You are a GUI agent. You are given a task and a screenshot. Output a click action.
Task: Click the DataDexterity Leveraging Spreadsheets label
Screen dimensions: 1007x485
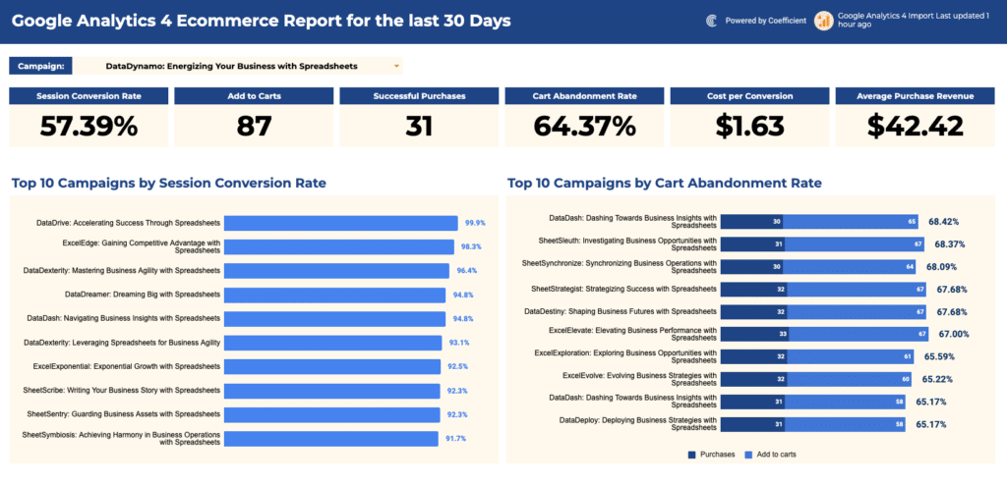click(x=121, y=343)
